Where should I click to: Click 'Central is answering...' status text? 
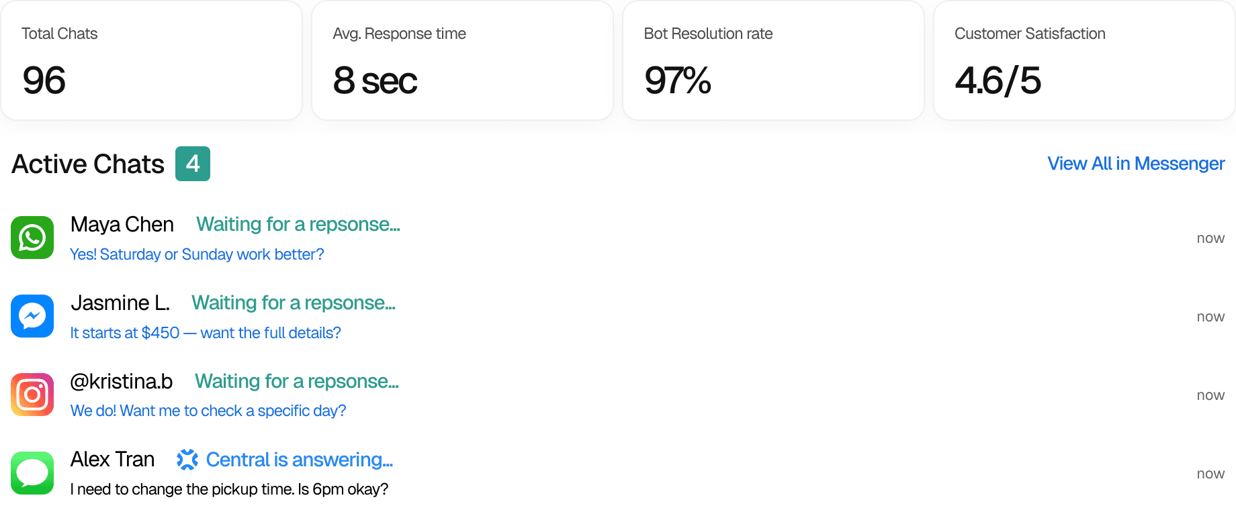pyautogui.click(x=299, y=460)
